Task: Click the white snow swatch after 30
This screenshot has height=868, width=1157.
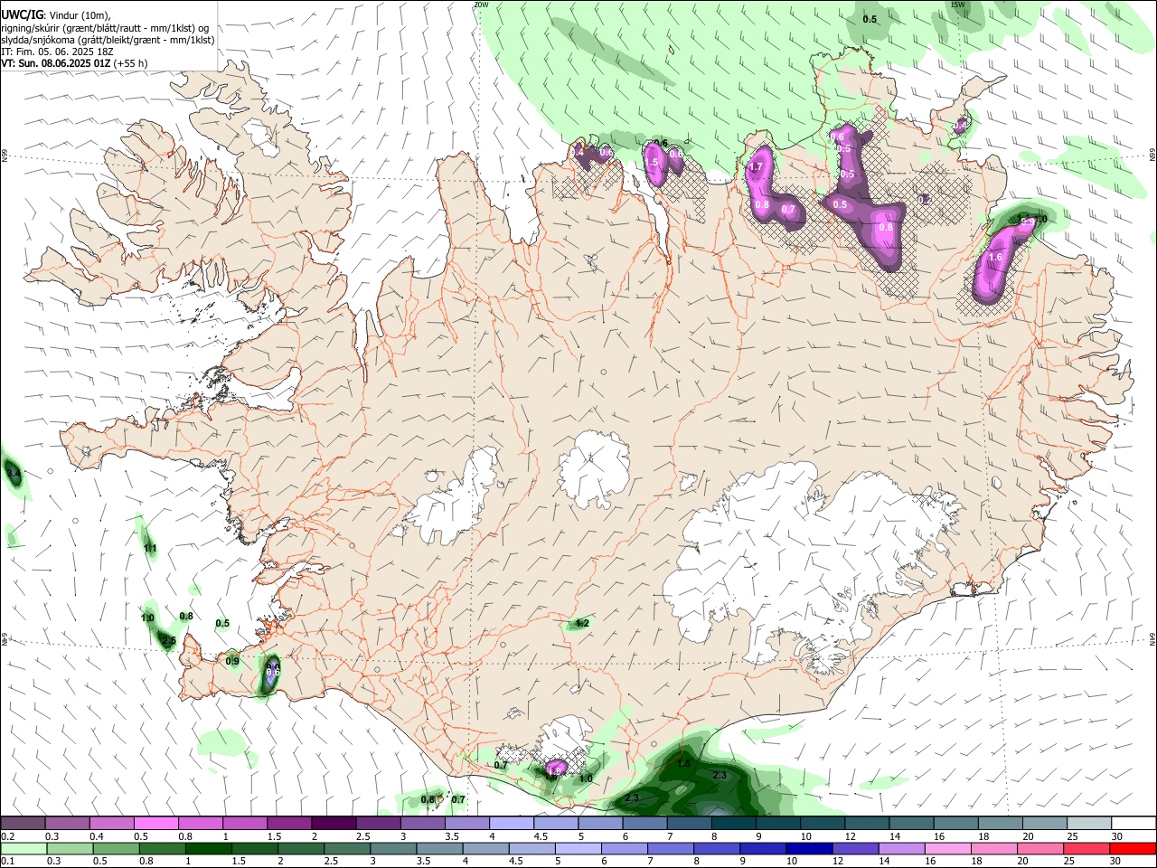Action: click(x=1134, y=823)
